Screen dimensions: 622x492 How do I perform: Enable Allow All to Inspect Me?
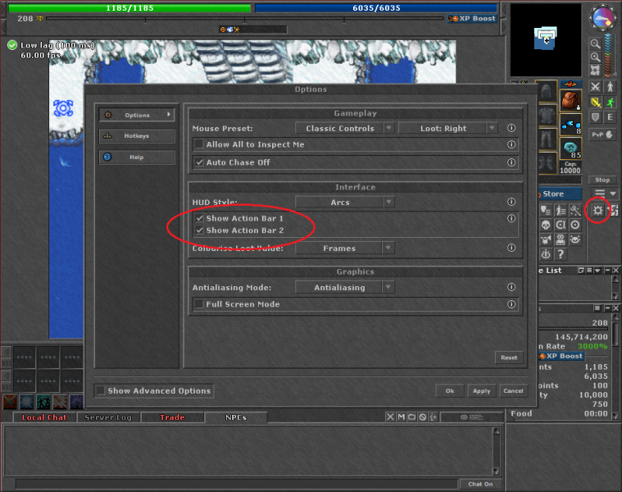click(199, 144)
